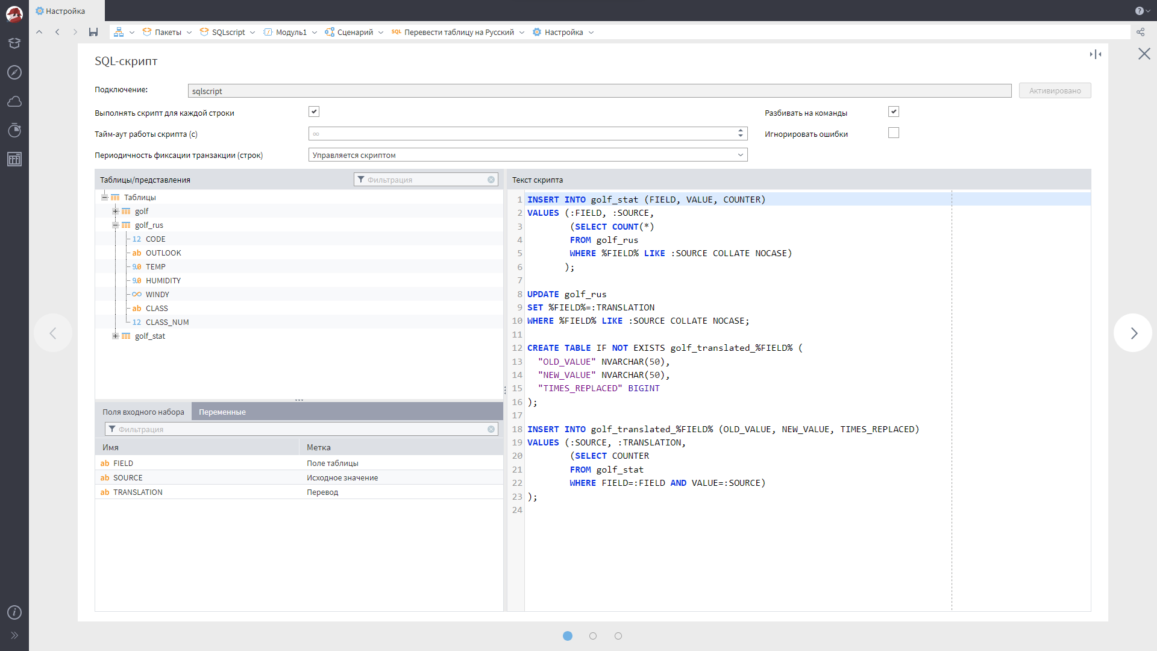The height and width of the screenshot is (651, 1157).
Task: Toggle 'Выполнять скрипт для каждой строки' checkbox
Action: (314, 112)
